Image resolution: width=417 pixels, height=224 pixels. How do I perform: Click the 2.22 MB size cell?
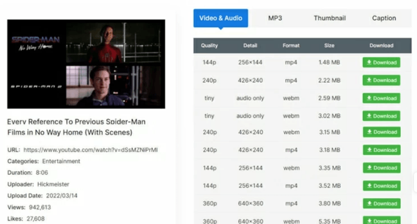coord(329,80)
